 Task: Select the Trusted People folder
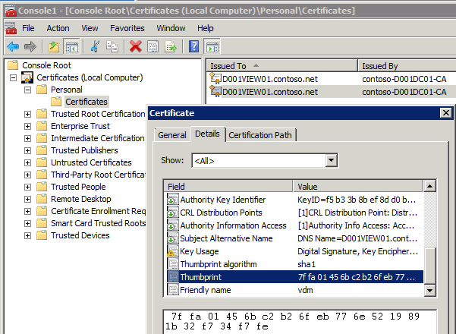[78, 187]
